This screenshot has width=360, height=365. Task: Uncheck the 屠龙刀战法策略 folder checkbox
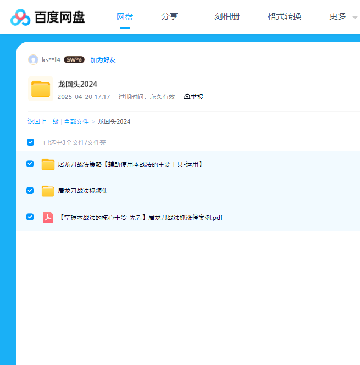click(30, 163)
